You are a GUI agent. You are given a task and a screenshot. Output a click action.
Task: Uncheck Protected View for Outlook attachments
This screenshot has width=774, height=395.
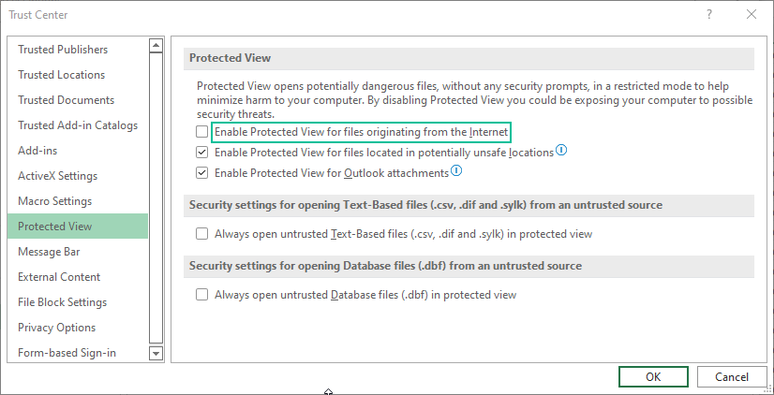[201, 172]
